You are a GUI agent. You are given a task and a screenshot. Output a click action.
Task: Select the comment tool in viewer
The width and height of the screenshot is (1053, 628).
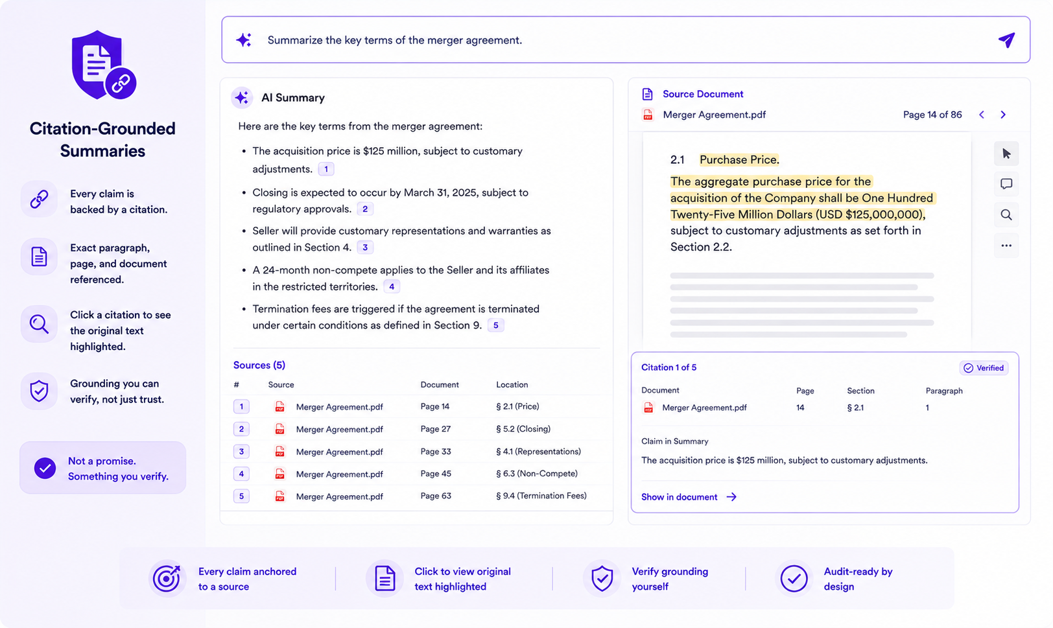click(x=1006, y=184)
